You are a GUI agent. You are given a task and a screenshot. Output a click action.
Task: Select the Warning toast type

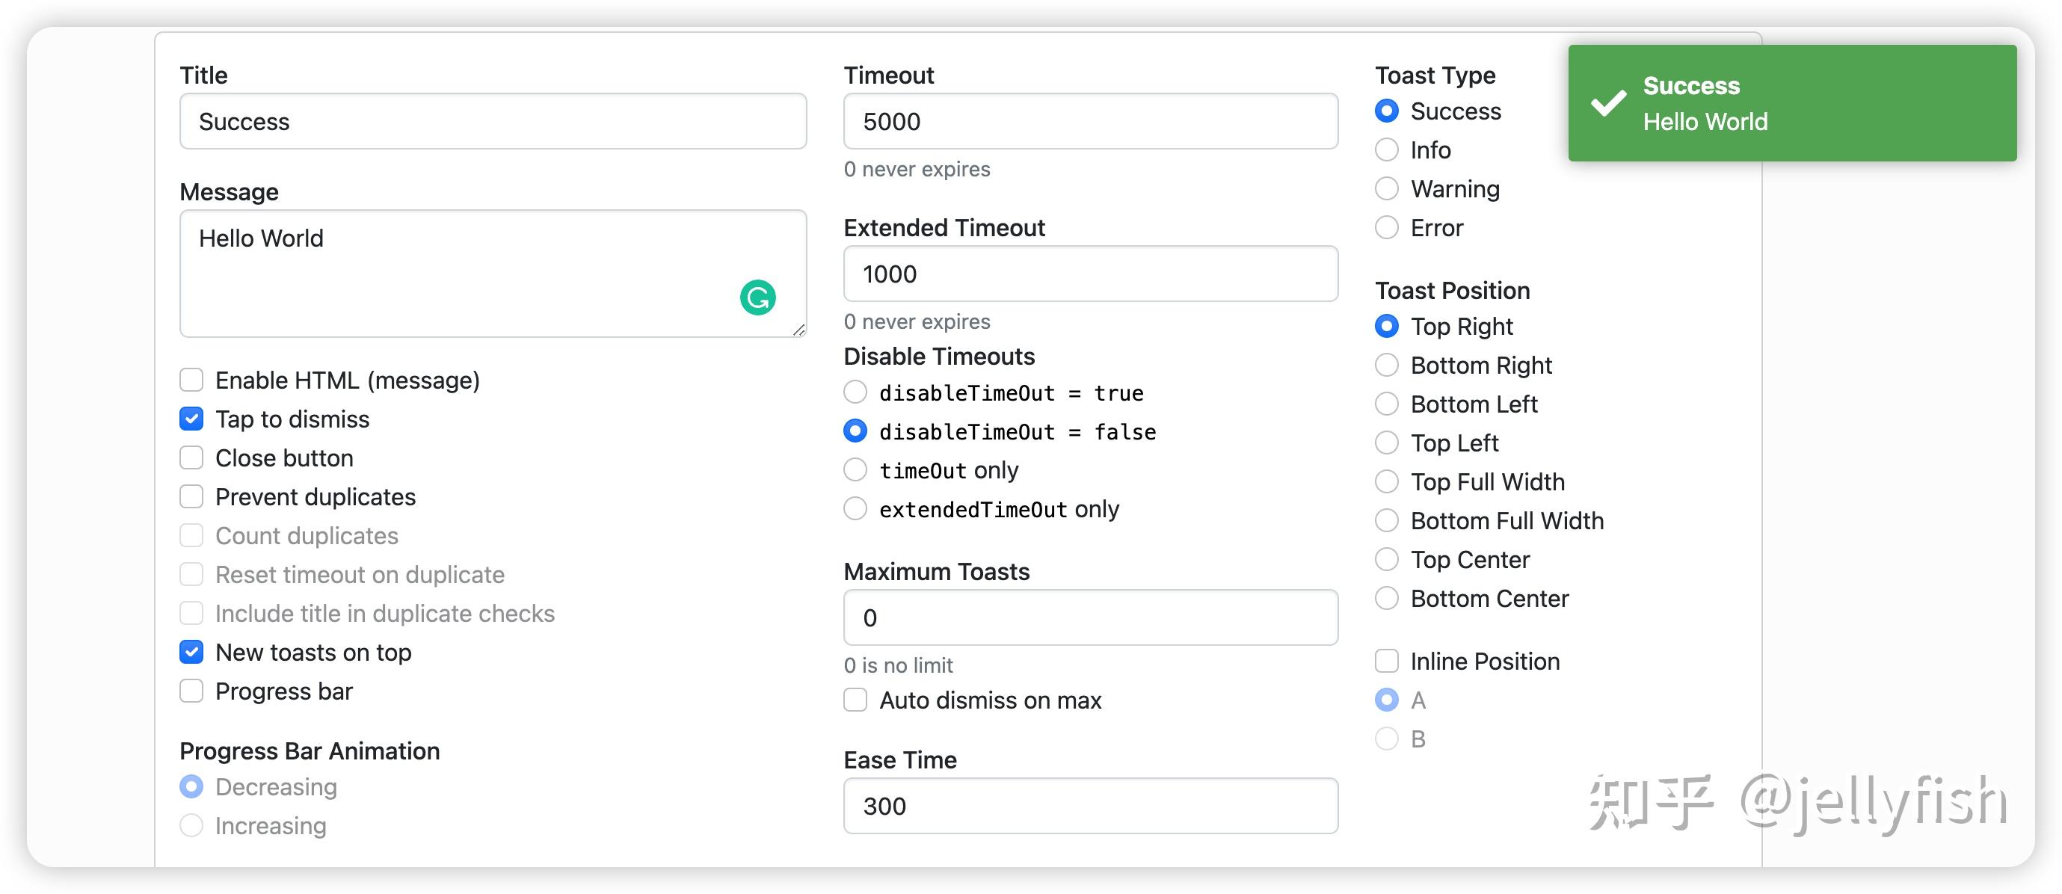click(x=1386, y=189)
